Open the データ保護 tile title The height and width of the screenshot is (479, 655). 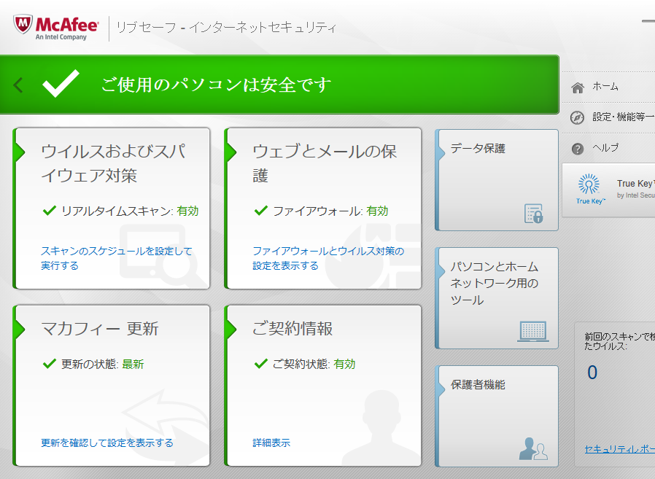click(x=478, y=148)
